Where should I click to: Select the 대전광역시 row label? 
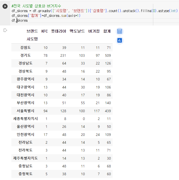(x=25, y=95)
